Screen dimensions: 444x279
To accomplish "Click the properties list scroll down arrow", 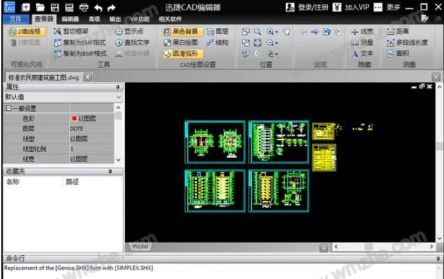I will point(118,160).
